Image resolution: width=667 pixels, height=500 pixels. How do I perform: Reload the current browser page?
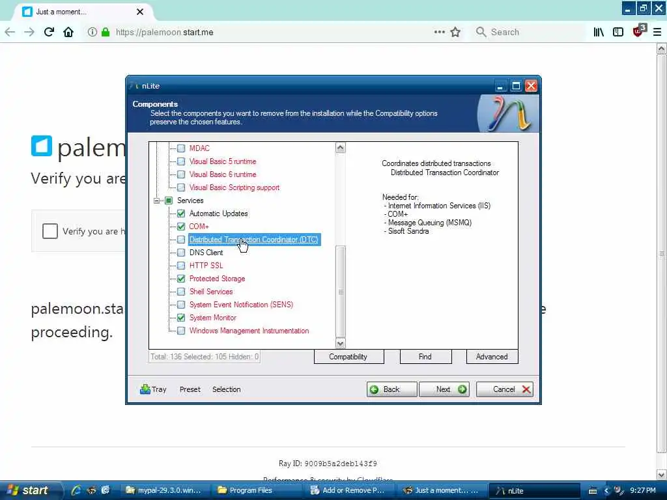point(49,33)
